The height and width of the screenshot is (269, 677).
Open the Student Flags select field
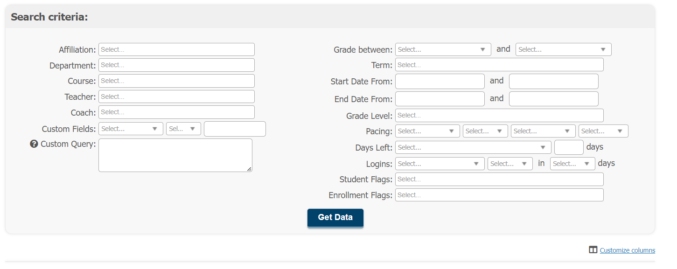[x=499, y=179]
